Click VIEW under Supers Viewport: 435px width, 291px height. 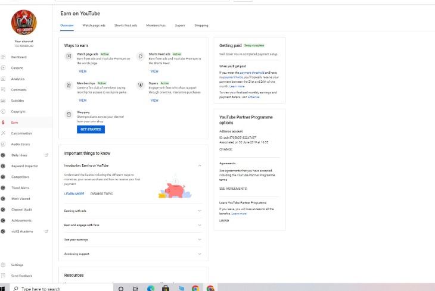pyautogui.click(x=154, y=101)
